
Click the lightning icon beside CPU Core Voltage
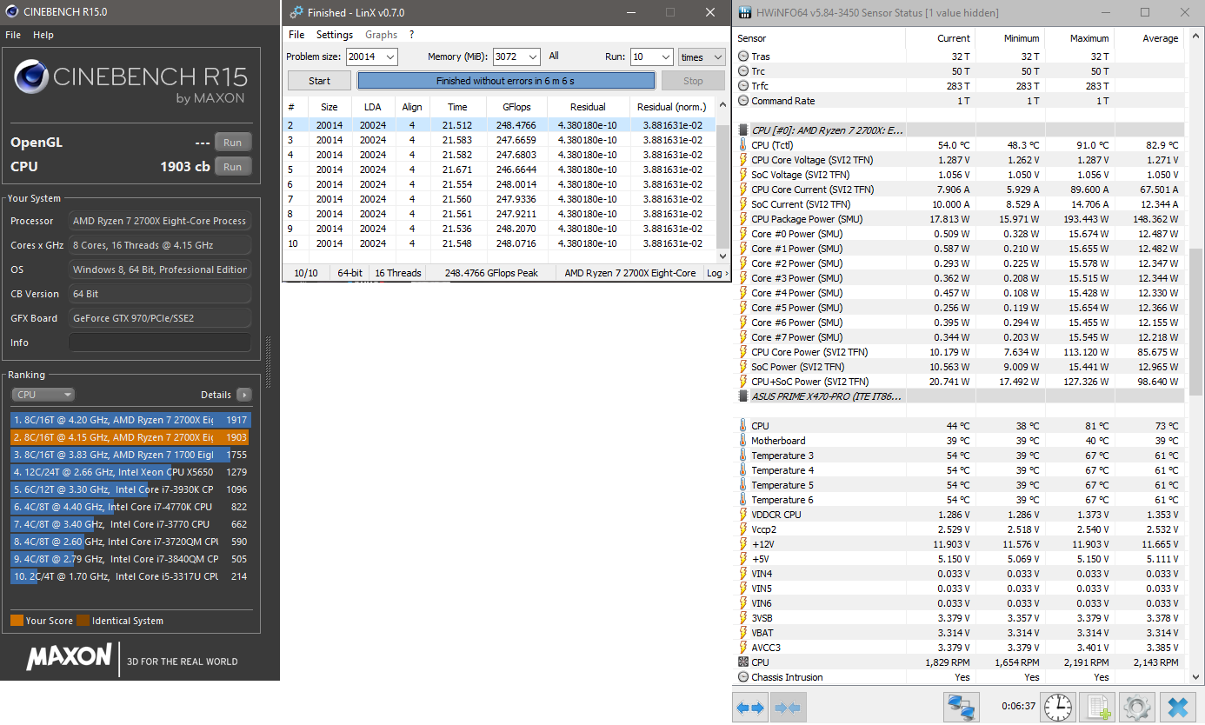click(743, 160)
